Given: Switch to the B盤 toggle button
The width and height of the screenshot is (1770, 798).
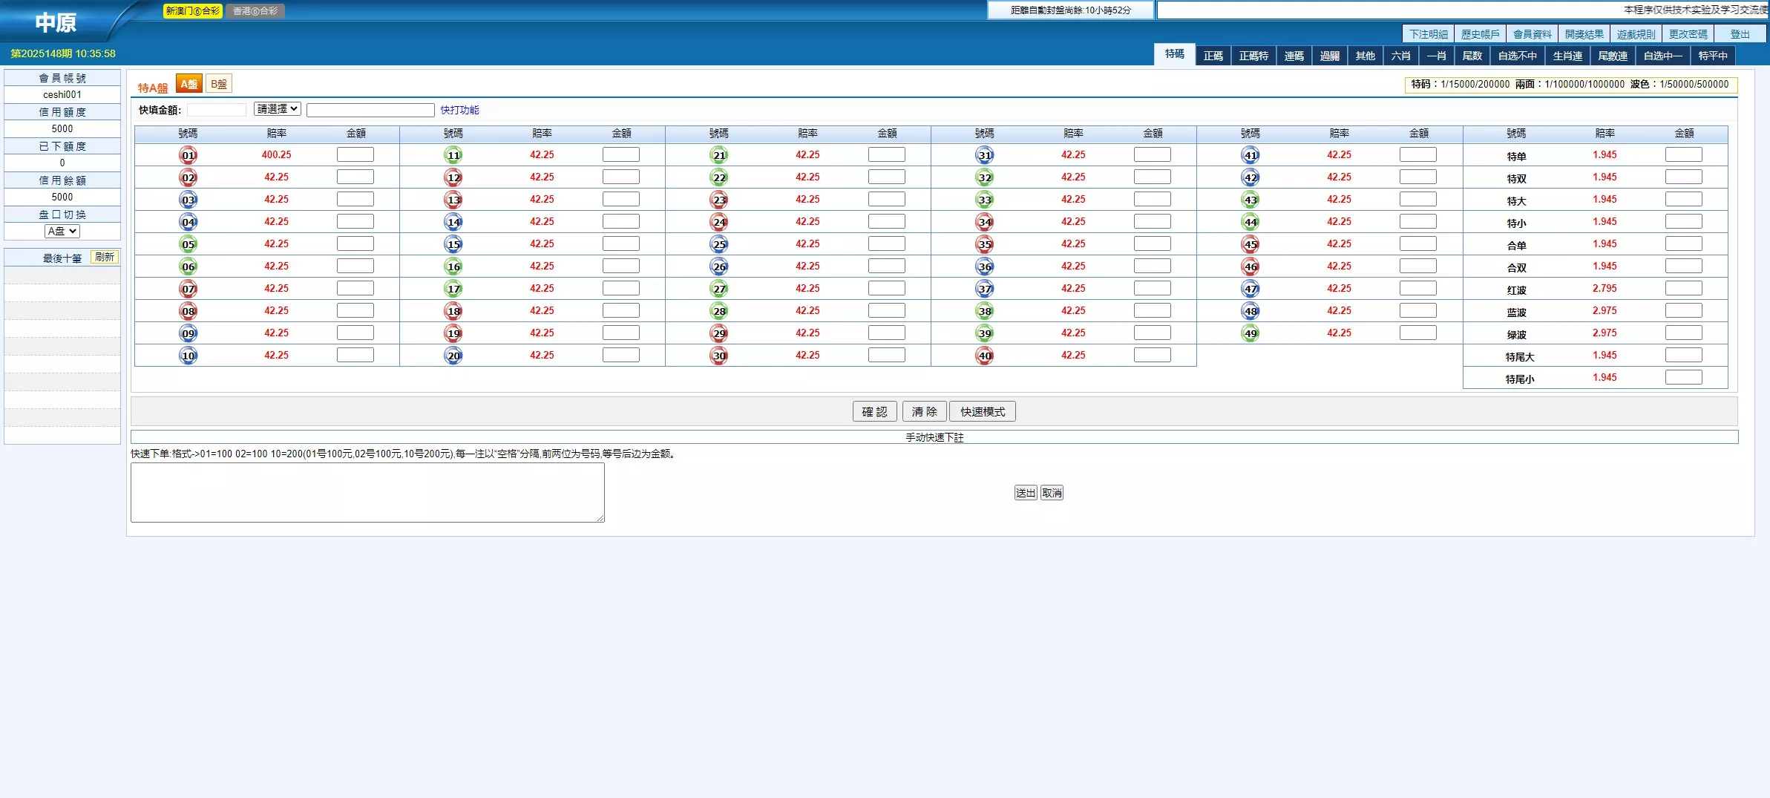Looking at the screenshot, I should pos(219,84).
